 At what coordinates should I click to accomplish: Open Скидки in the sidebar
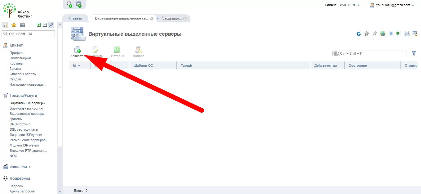click(x=15, y=79)
